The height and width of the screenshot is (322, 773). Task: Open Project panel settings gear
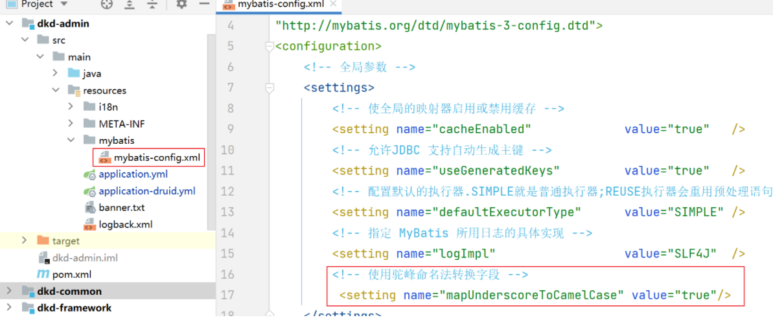[182, 5]
